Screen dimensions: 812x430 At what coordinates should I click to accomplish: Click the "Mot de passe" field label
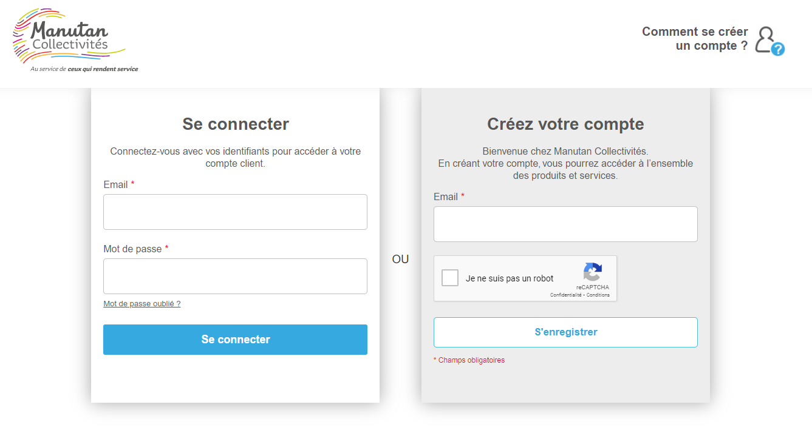[x=133, y=249]
